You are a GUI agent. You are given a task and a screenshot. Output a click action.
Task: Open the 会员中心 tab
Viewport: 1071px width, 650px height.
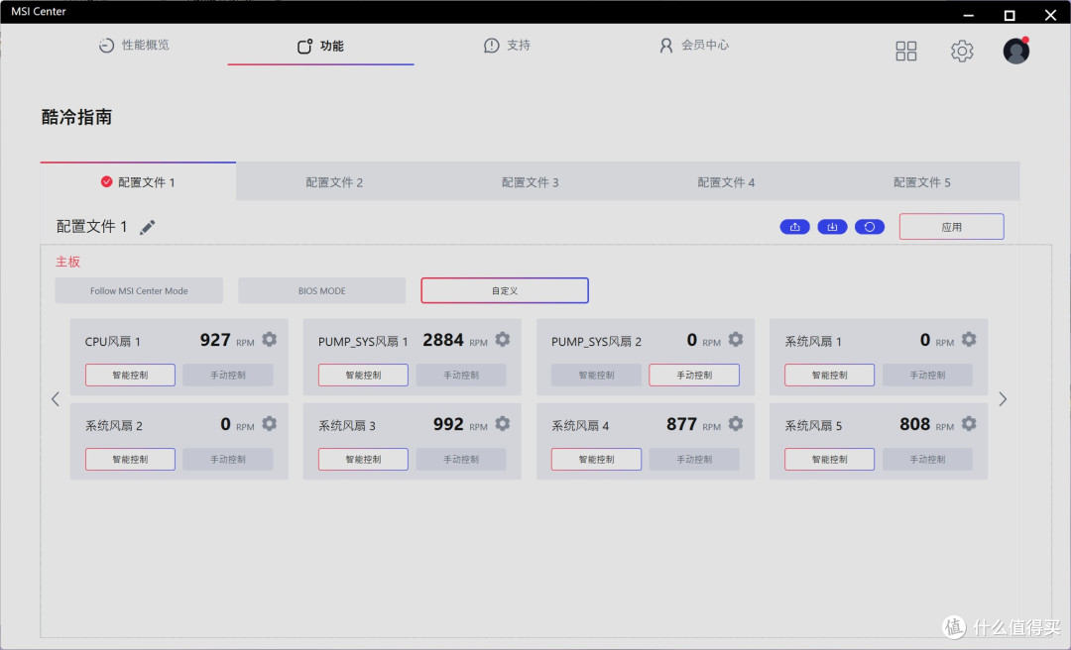pos(694,45)
